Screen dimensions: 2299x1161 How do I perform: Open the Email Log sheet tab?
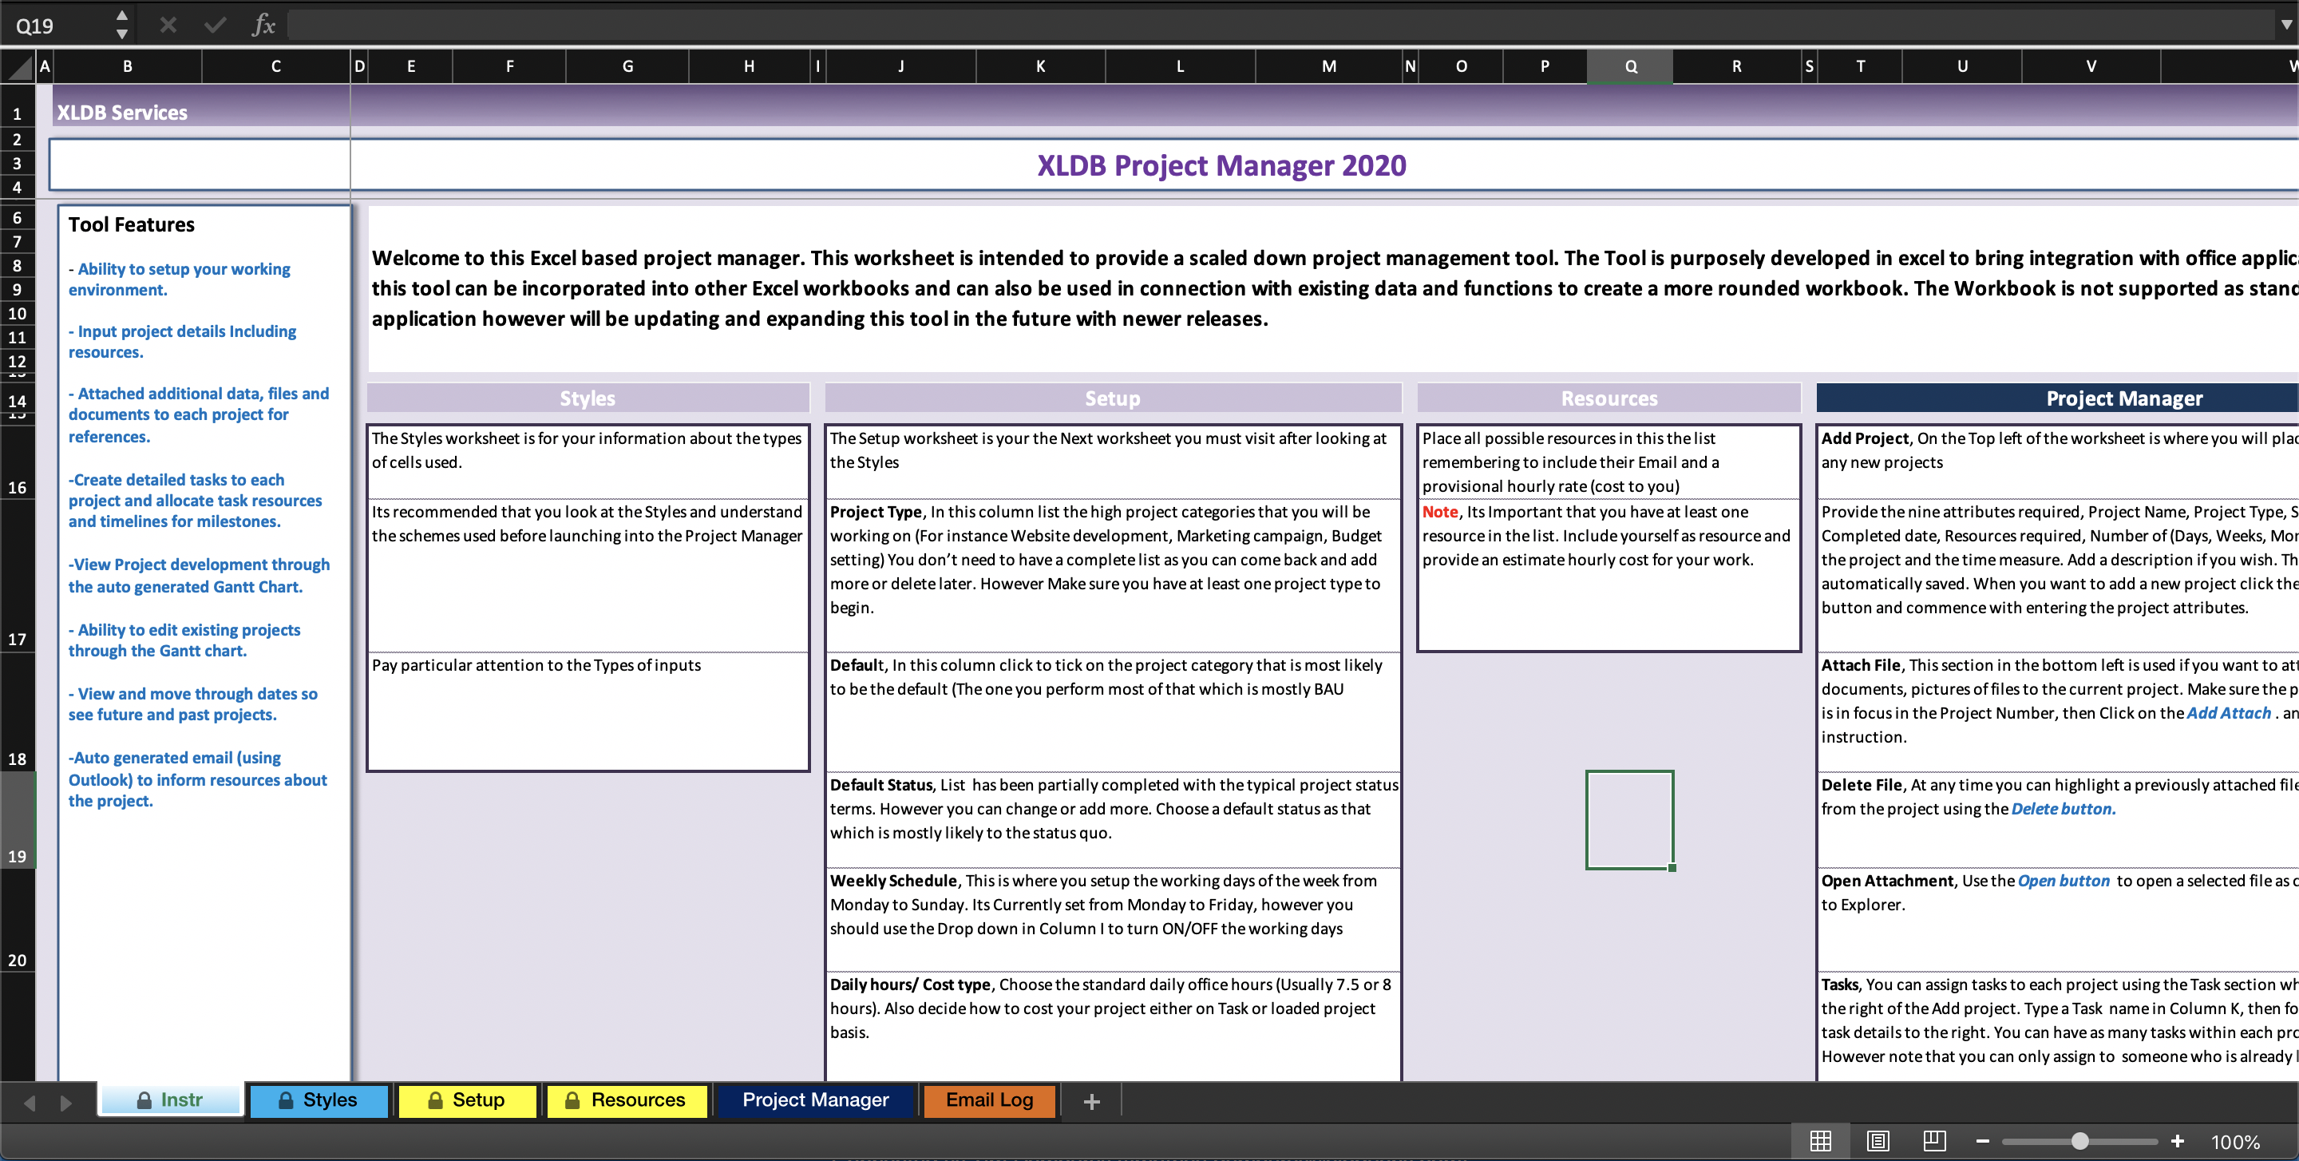(x=990, y=1100)
